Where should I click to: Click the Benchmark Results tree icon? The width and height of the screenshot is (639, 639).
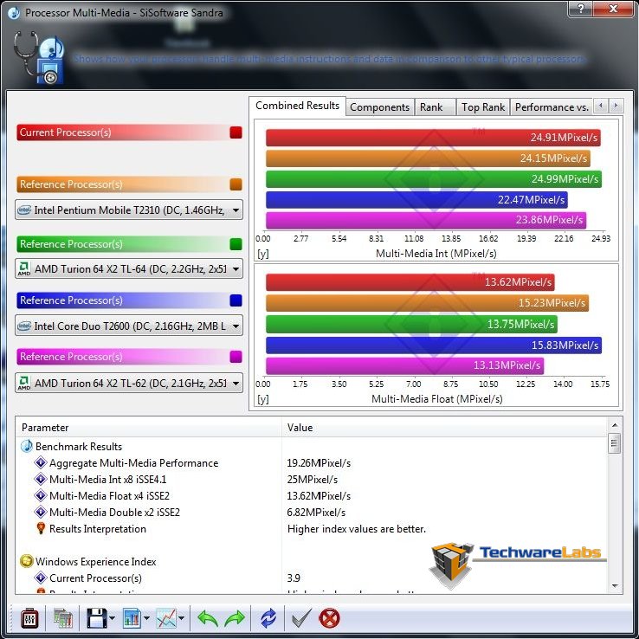pyautogui.click(x=27, y=446)
